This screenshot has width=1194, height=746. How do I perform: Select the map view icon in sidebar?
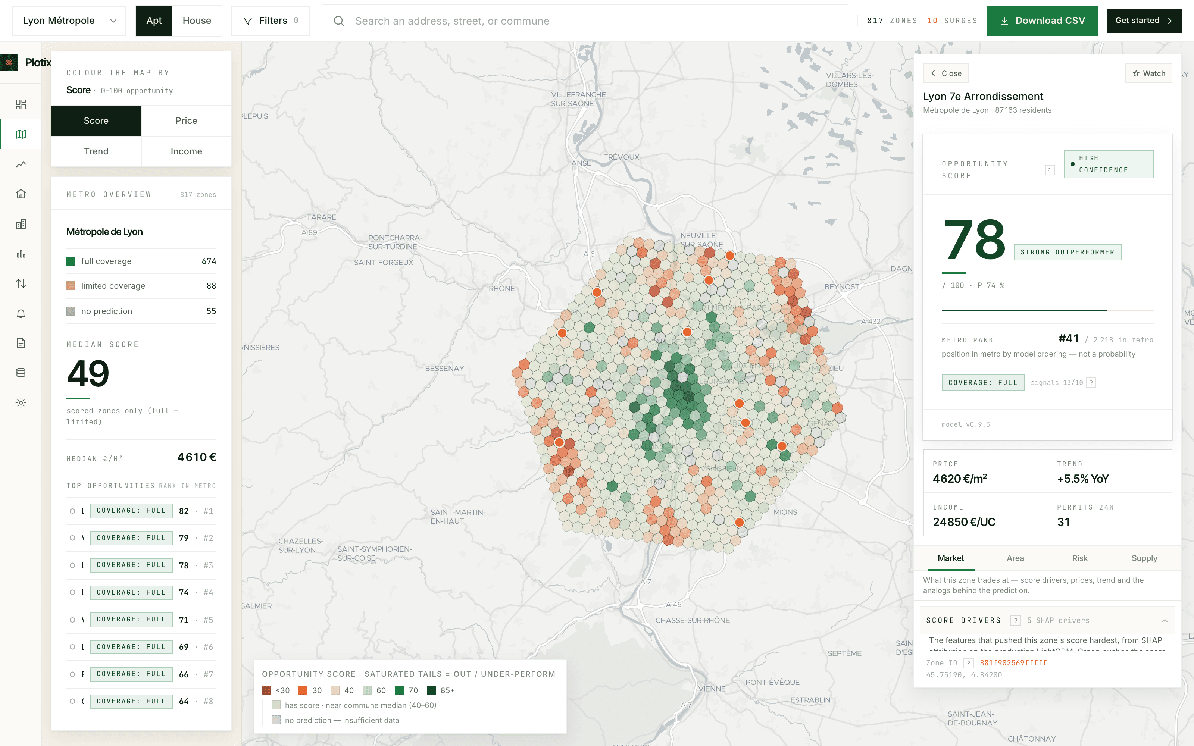click(x=21, y=134)
